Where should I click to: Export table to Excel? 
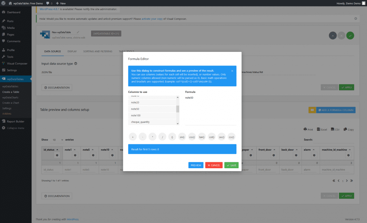click(322, 130)
